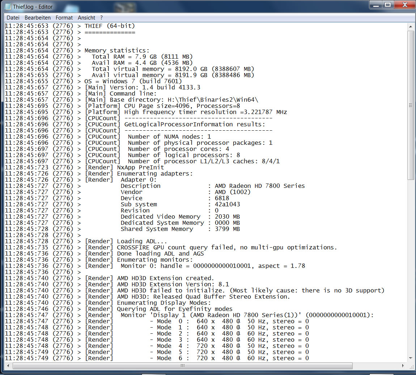
Task: Click Dedicated System Memory '0000 MB'
Action: 228,223
